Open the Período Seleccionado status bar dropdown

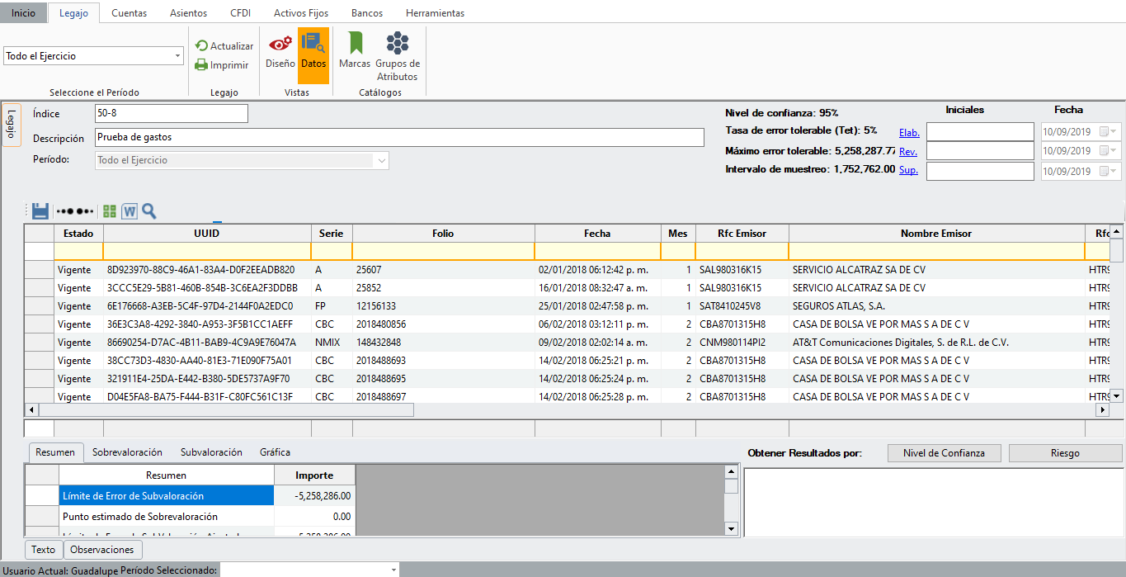click(393, 570)
